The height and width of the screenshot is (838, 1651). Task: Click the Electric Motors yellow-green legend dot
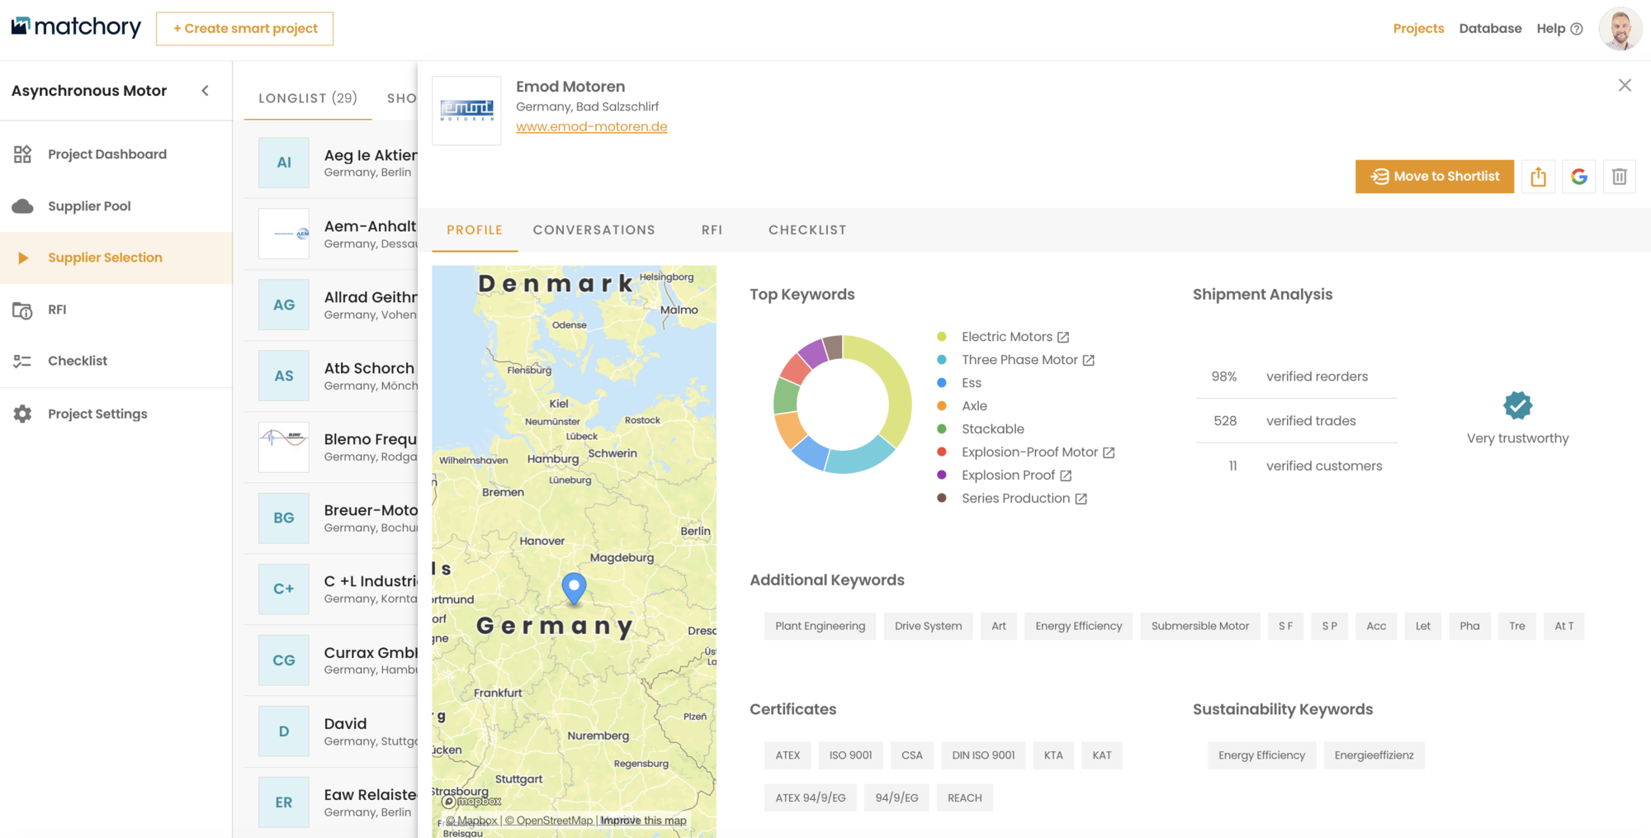[x=941, y=337]
